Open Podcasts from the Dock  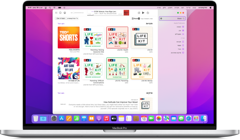coord(99,119)
